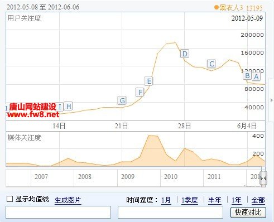The image size is (274, 222).
Task: Set time width to 1月
Action: tap(166, 200)
